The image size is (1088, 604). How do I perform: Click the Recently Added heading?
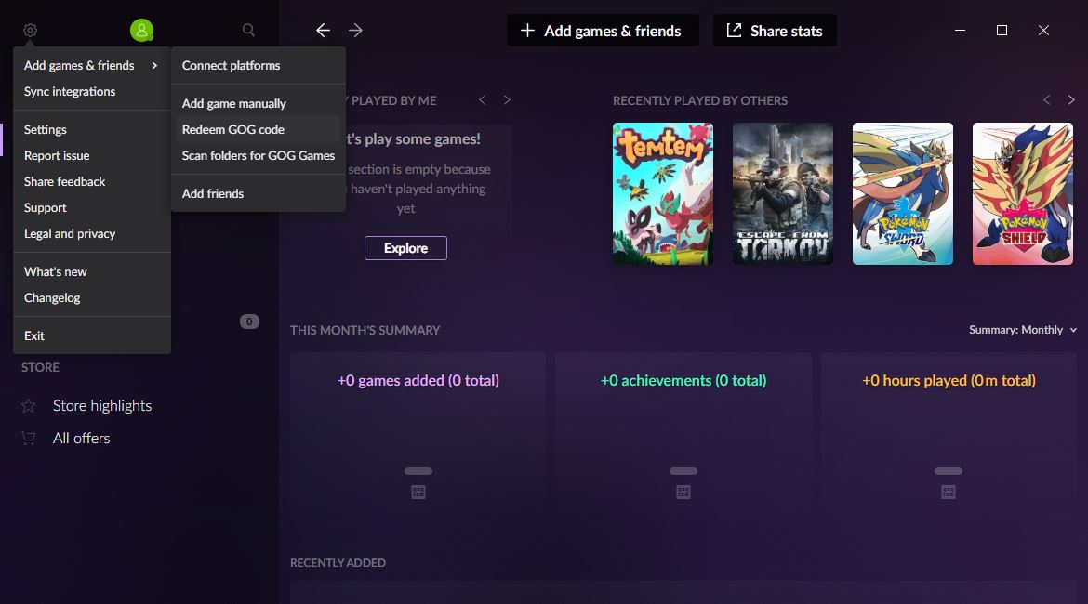(338, 562)
